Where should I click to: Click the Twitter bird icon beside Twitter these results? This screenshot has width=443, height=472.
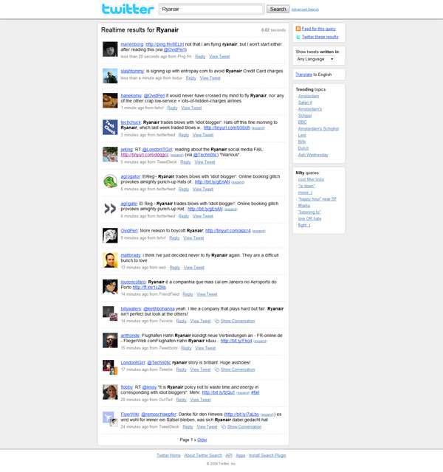click(x=298, y=37)
